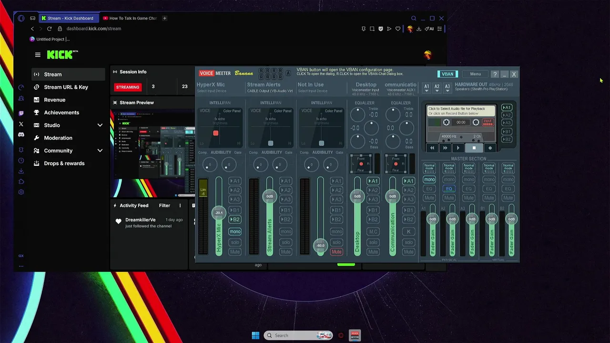Open a new browser tab
The image size is (610, 343).
tap(164, 18)
